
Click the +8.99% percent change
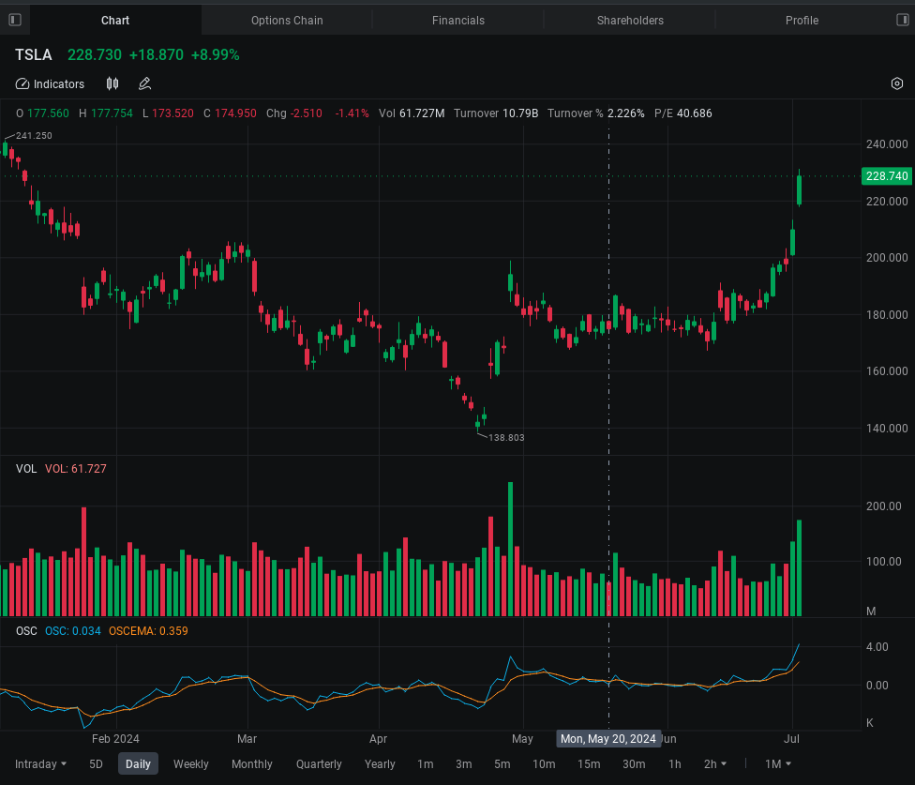coord(216,54)
